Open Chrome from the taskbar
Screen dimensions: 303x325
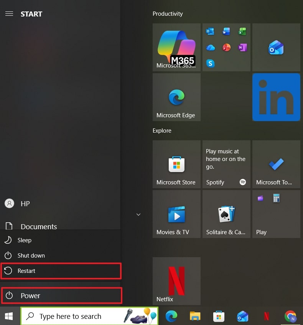[x=291, y=316]
